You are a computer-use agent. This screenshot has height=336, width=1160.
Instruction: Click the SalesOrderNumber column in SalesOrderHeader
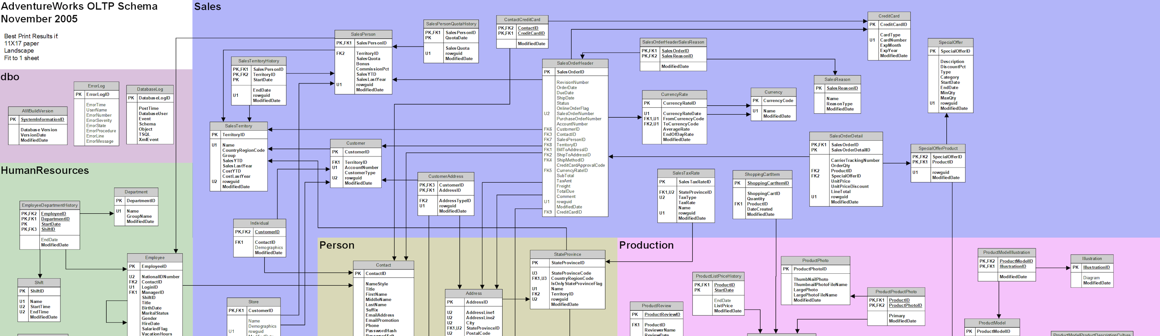(x=575, y=114)
